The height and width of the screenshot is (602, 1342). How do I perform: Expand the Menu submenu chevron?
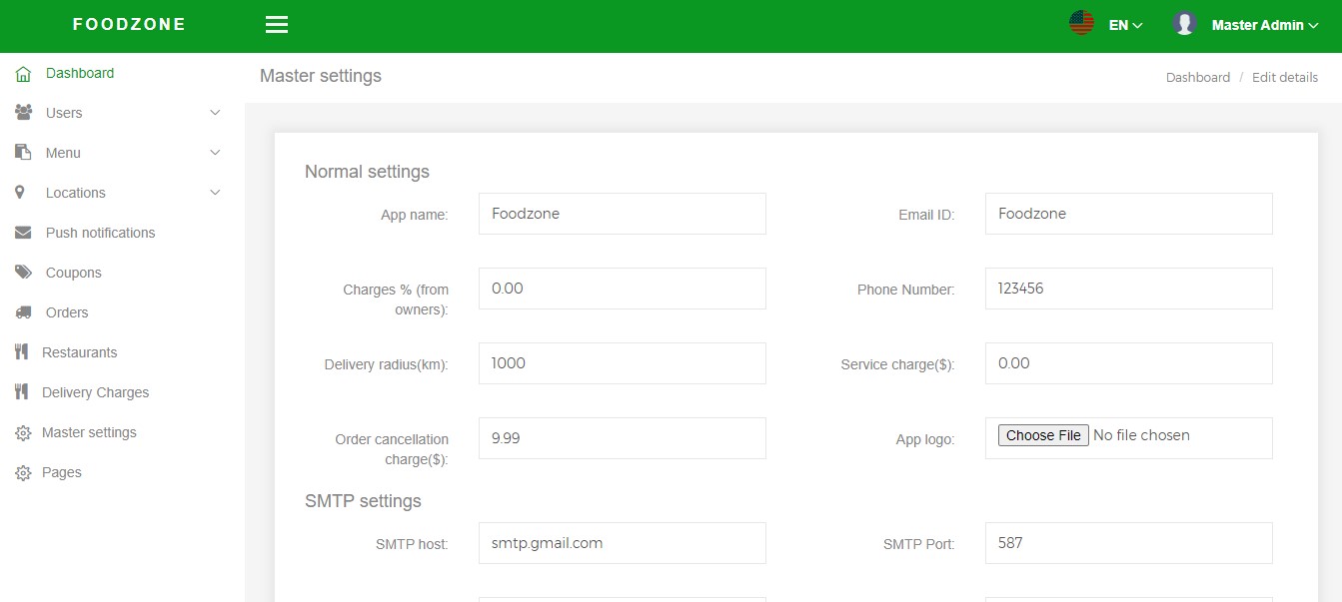(x=215, y=153)
